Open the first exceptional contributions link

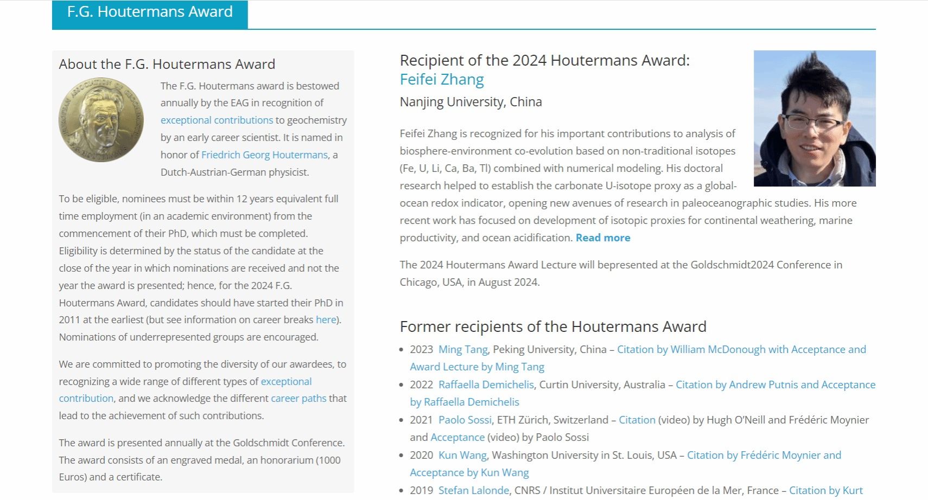point(217,120)
